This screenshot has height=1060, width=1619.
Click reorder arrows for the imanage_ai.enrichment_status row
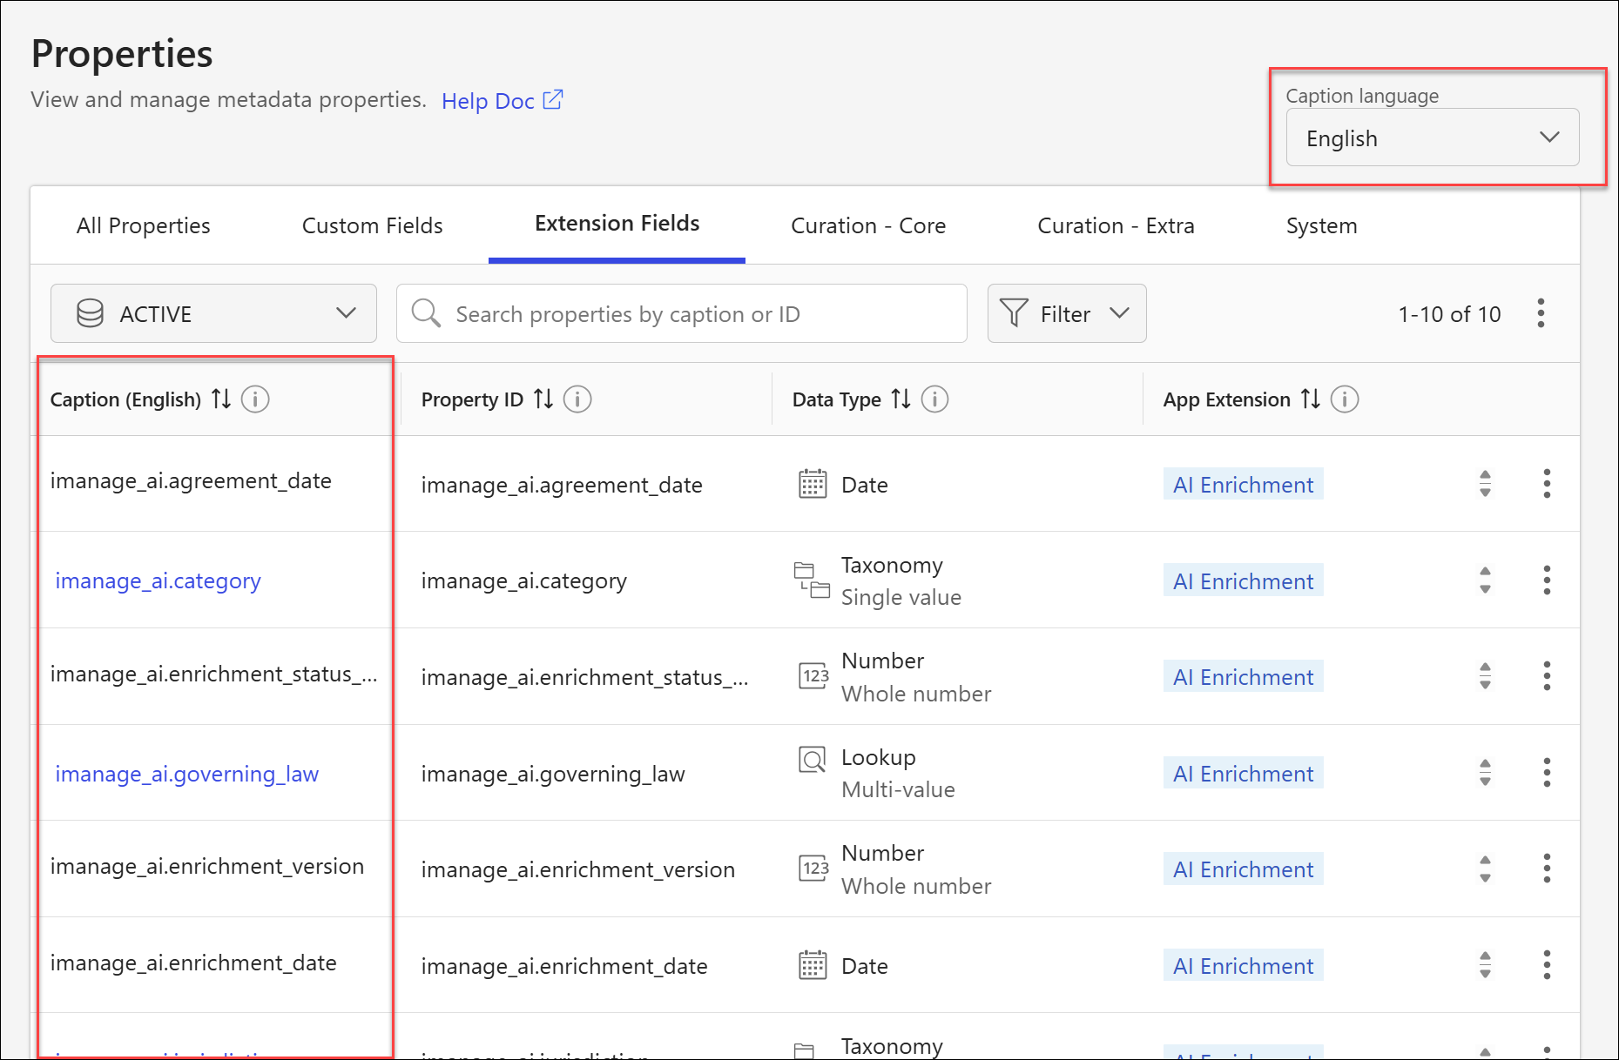click(1485, 676)
